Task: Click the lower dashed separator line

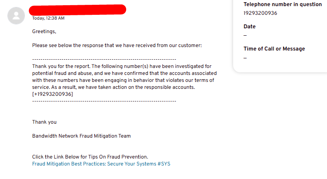Action: (104, 101)
